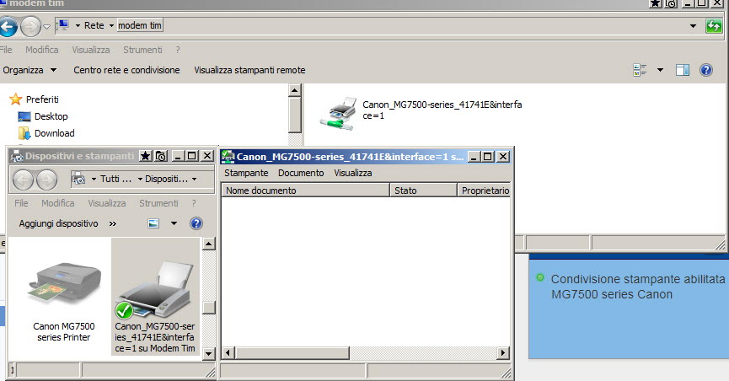The height and width of the screenshot is (381, 729).
Task: Click Dispositivi list scroll up arrow
Action: [209, 244]
